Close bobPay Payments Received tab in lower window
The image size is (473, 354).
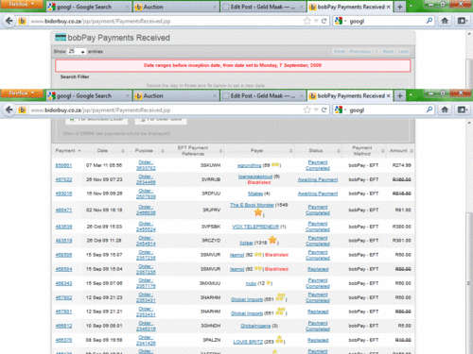point(388,95)
